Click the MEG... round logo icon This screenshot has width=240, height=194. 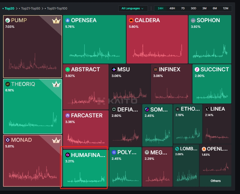[147, 152]
